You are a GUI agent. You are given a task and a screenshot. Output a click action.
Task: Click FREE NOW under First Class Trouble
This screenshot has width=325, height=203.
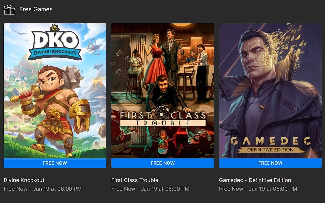click(x=162, y=163)
